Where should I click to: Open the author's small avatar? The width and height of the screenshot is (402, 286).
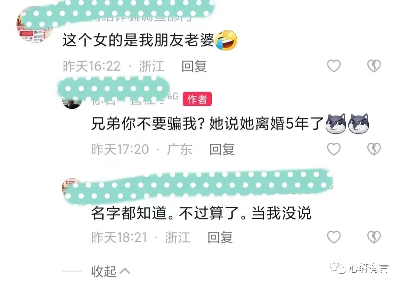pos(72,102)
